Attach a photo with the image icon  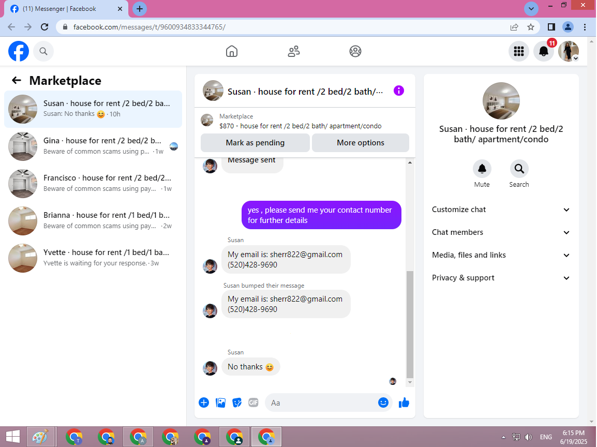pyautogui.click(x=220, y=403)
